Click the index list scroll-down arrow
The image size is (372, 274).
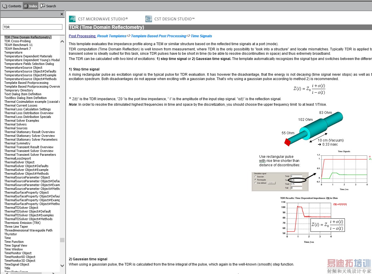tap(62, 266)
